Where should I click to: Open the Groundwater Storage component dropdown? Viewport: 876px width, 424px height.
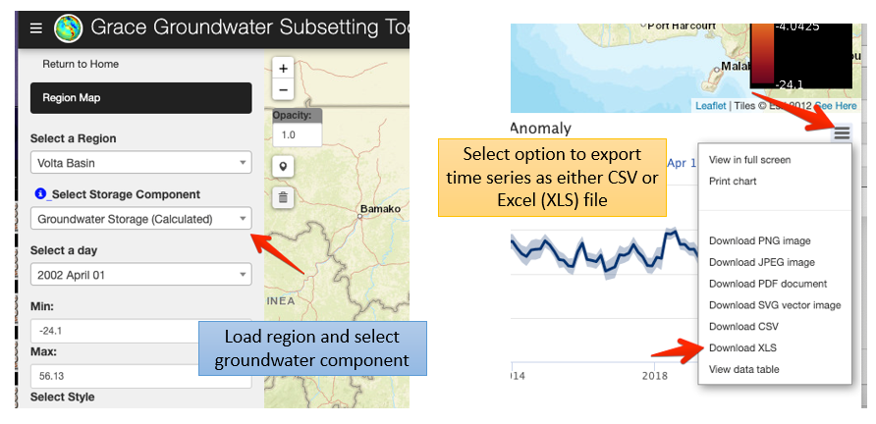pos(140,219)
